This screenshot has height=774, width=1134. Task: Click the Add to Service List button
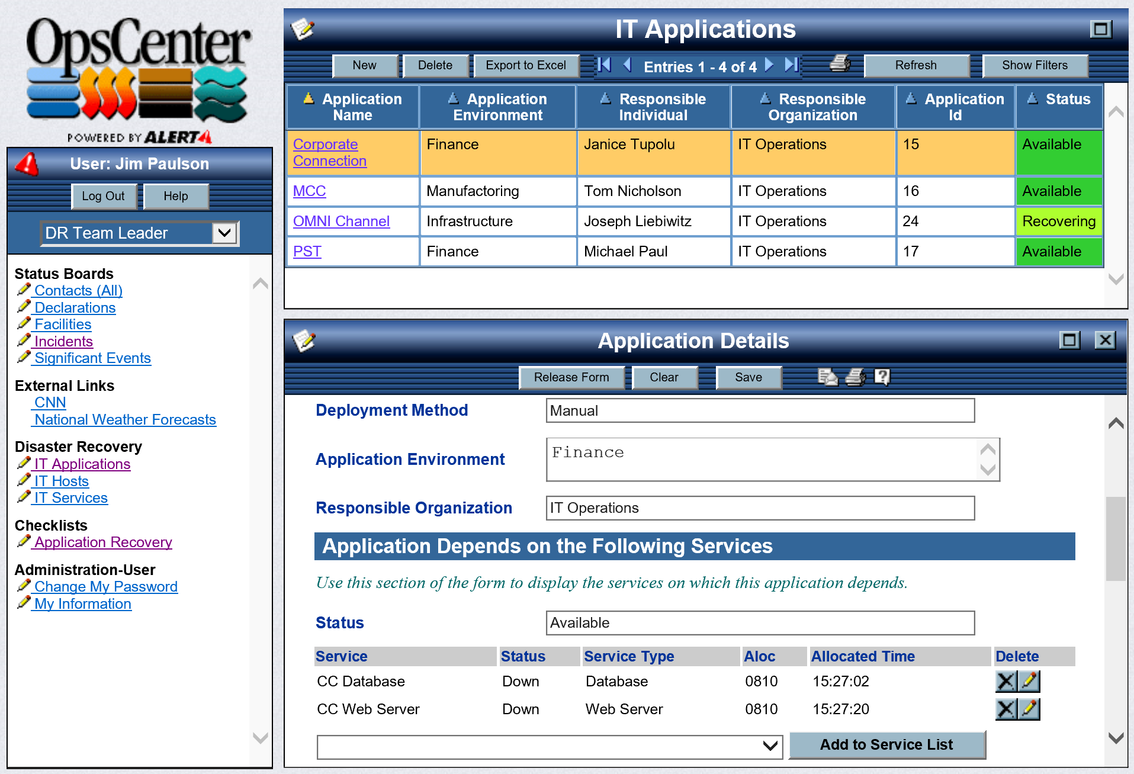[886, 744]
